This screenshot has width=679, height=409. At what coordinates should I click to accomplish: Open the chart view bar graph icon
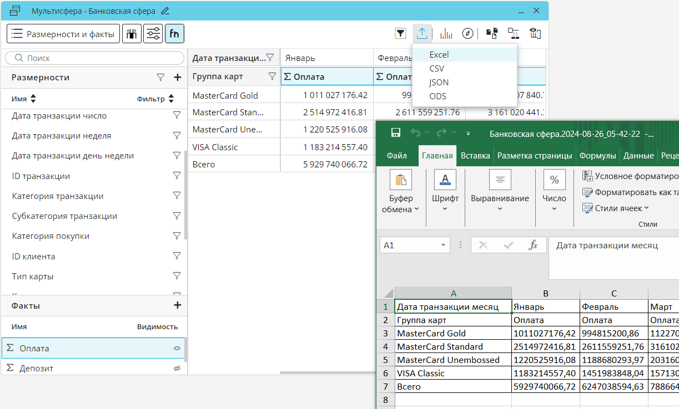tap(446, 34)
